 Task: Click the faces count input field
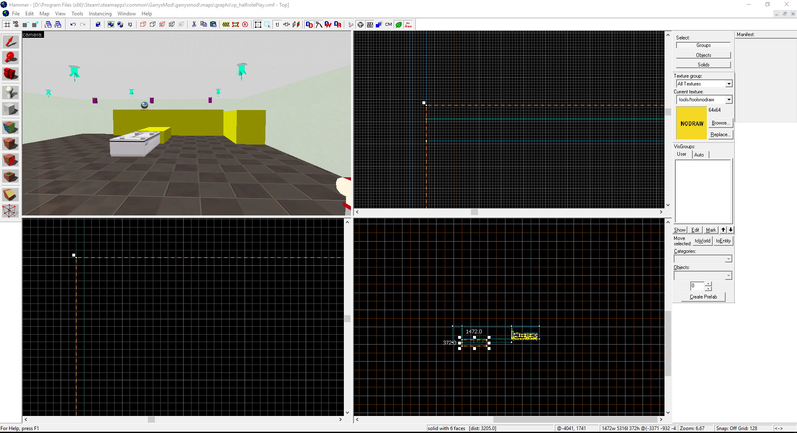click(697, 286)
